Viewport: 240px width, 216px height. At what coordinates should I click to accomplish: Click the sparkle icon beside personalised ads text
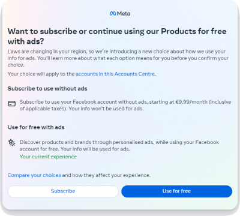coord(12,143)
